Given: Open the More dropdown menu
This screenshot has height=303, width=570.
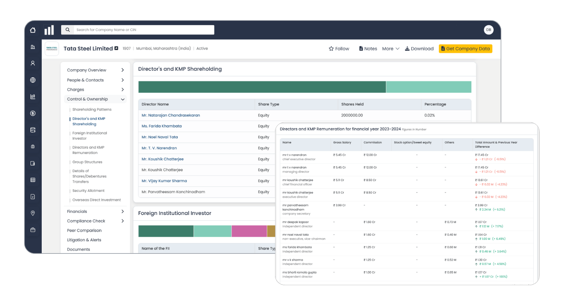Looking at the screenshot, I should click(390, 49).
